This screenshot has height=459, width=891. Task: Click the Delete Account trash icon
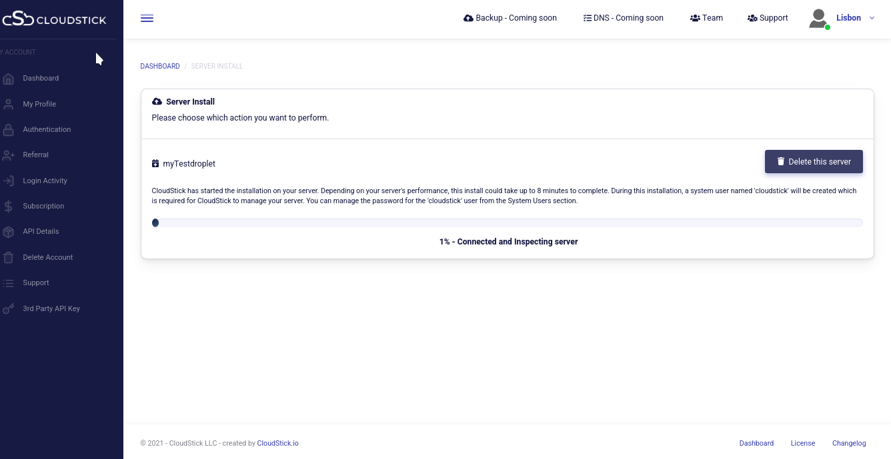click(x=9, y=258)
